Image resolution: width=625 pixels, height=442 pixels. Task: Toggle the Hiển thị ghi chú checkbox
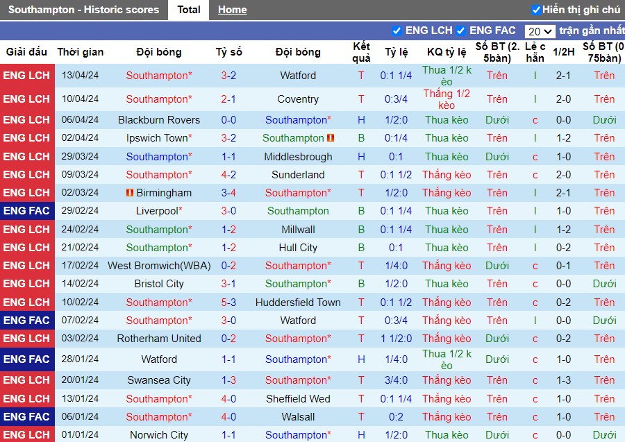(x=536, y=10)
